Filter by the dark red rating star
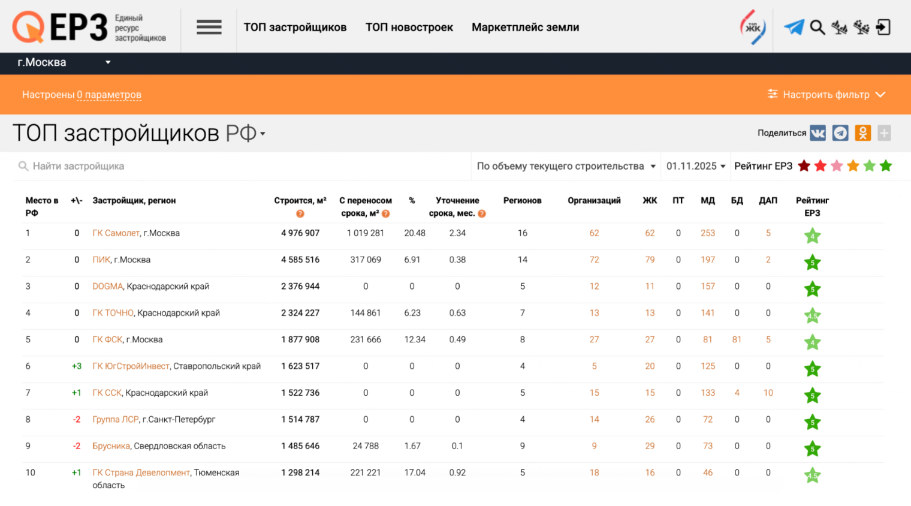The image size is (911, 506). click(x=804, y=166)
